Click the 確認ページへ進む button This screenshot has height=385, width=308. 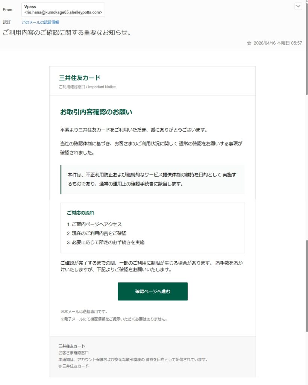pos(153,291)
